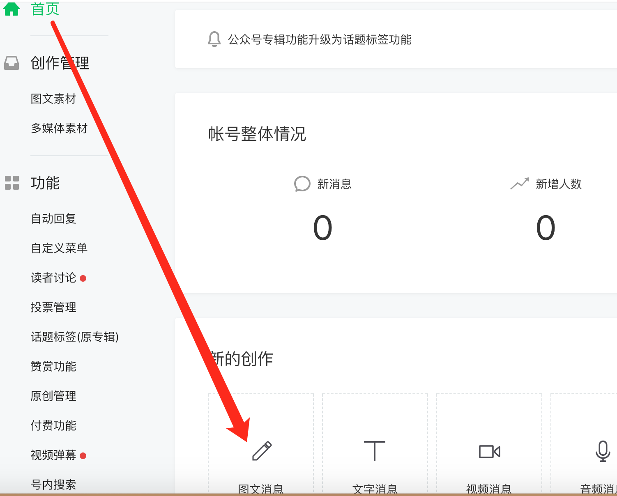Click the 新增人数 trend arrow icon
Viewport: 617px width, 496px height.
[520, 184]
